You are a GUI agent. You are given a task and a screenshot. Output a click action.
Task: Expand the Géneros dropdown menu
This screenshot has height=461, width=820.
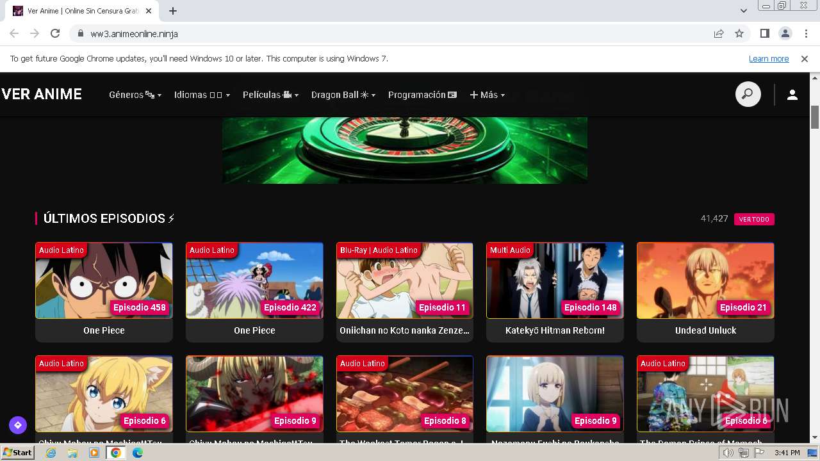[135, 95]
